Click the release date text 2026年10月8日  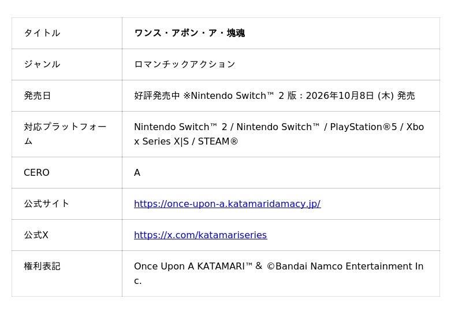click(x=340, y=95)
